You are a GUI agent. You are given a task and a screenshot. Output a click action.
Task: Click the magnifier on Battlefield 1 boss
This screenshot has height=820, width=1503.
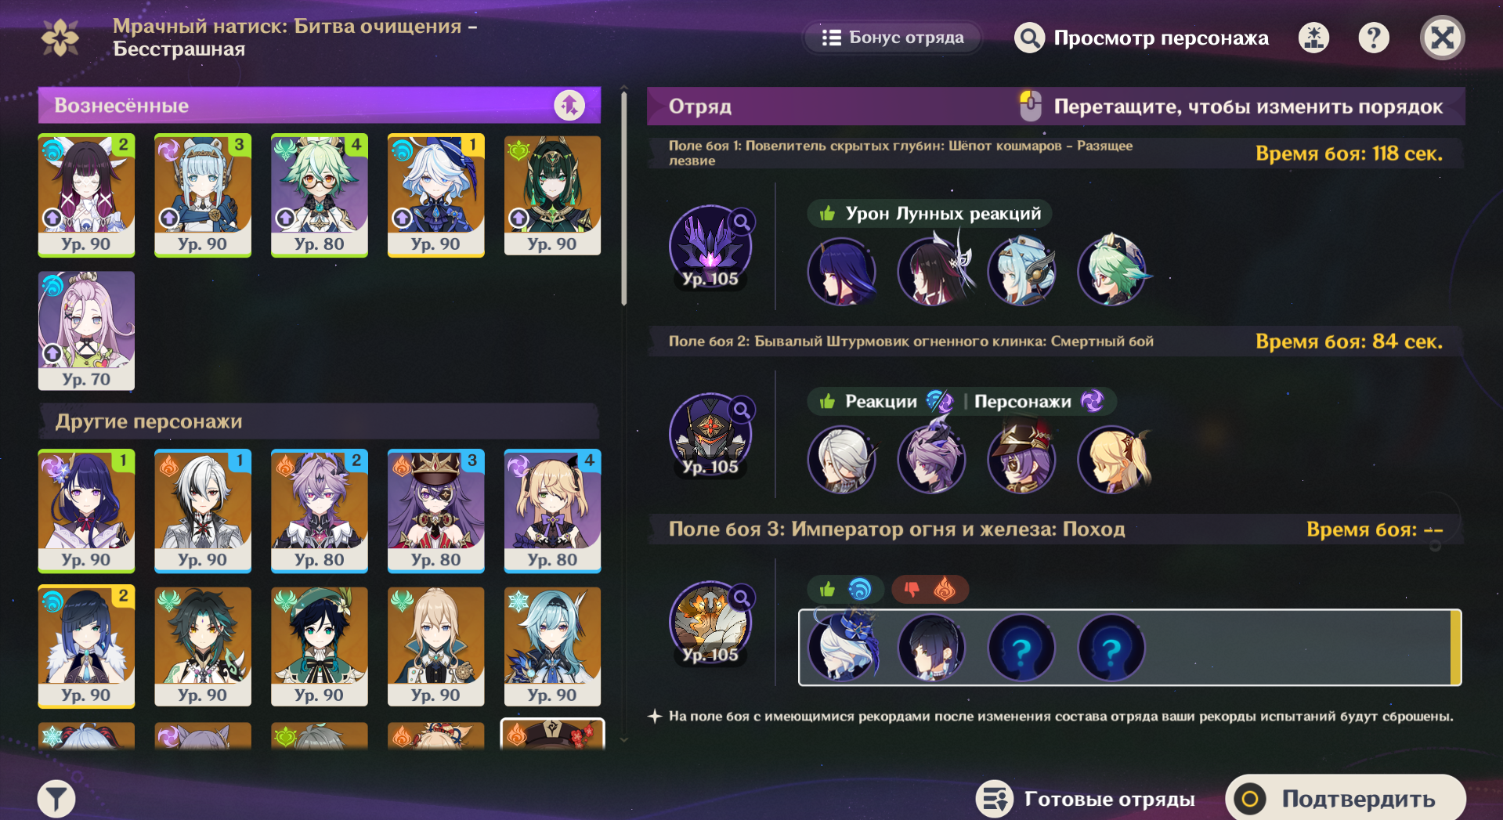[x=741, y=222]
